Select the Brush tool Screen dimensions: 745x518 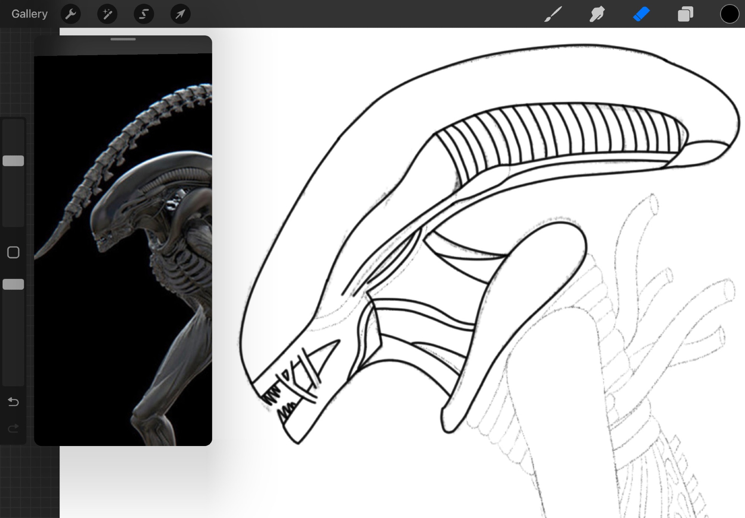pos(553,14)
